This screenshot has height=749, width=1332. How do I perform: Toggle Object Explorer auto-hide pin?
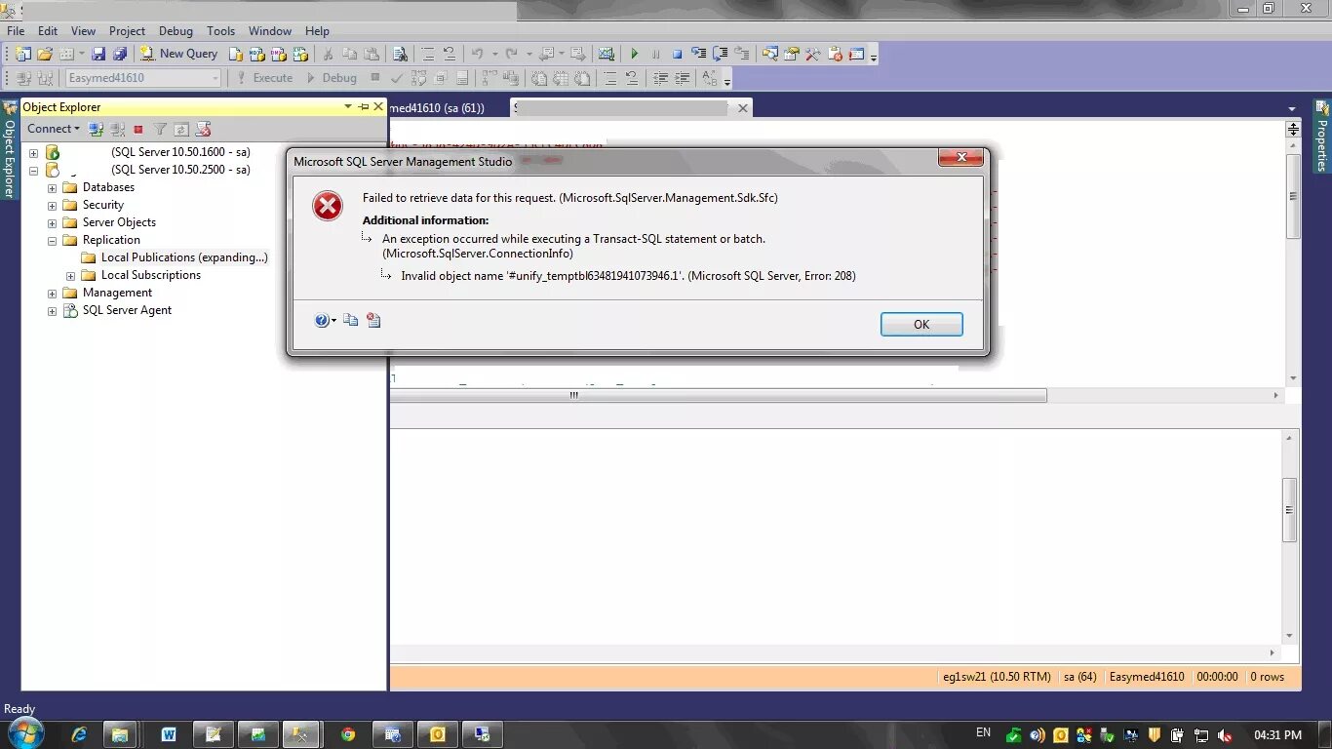tap(364, 107)
